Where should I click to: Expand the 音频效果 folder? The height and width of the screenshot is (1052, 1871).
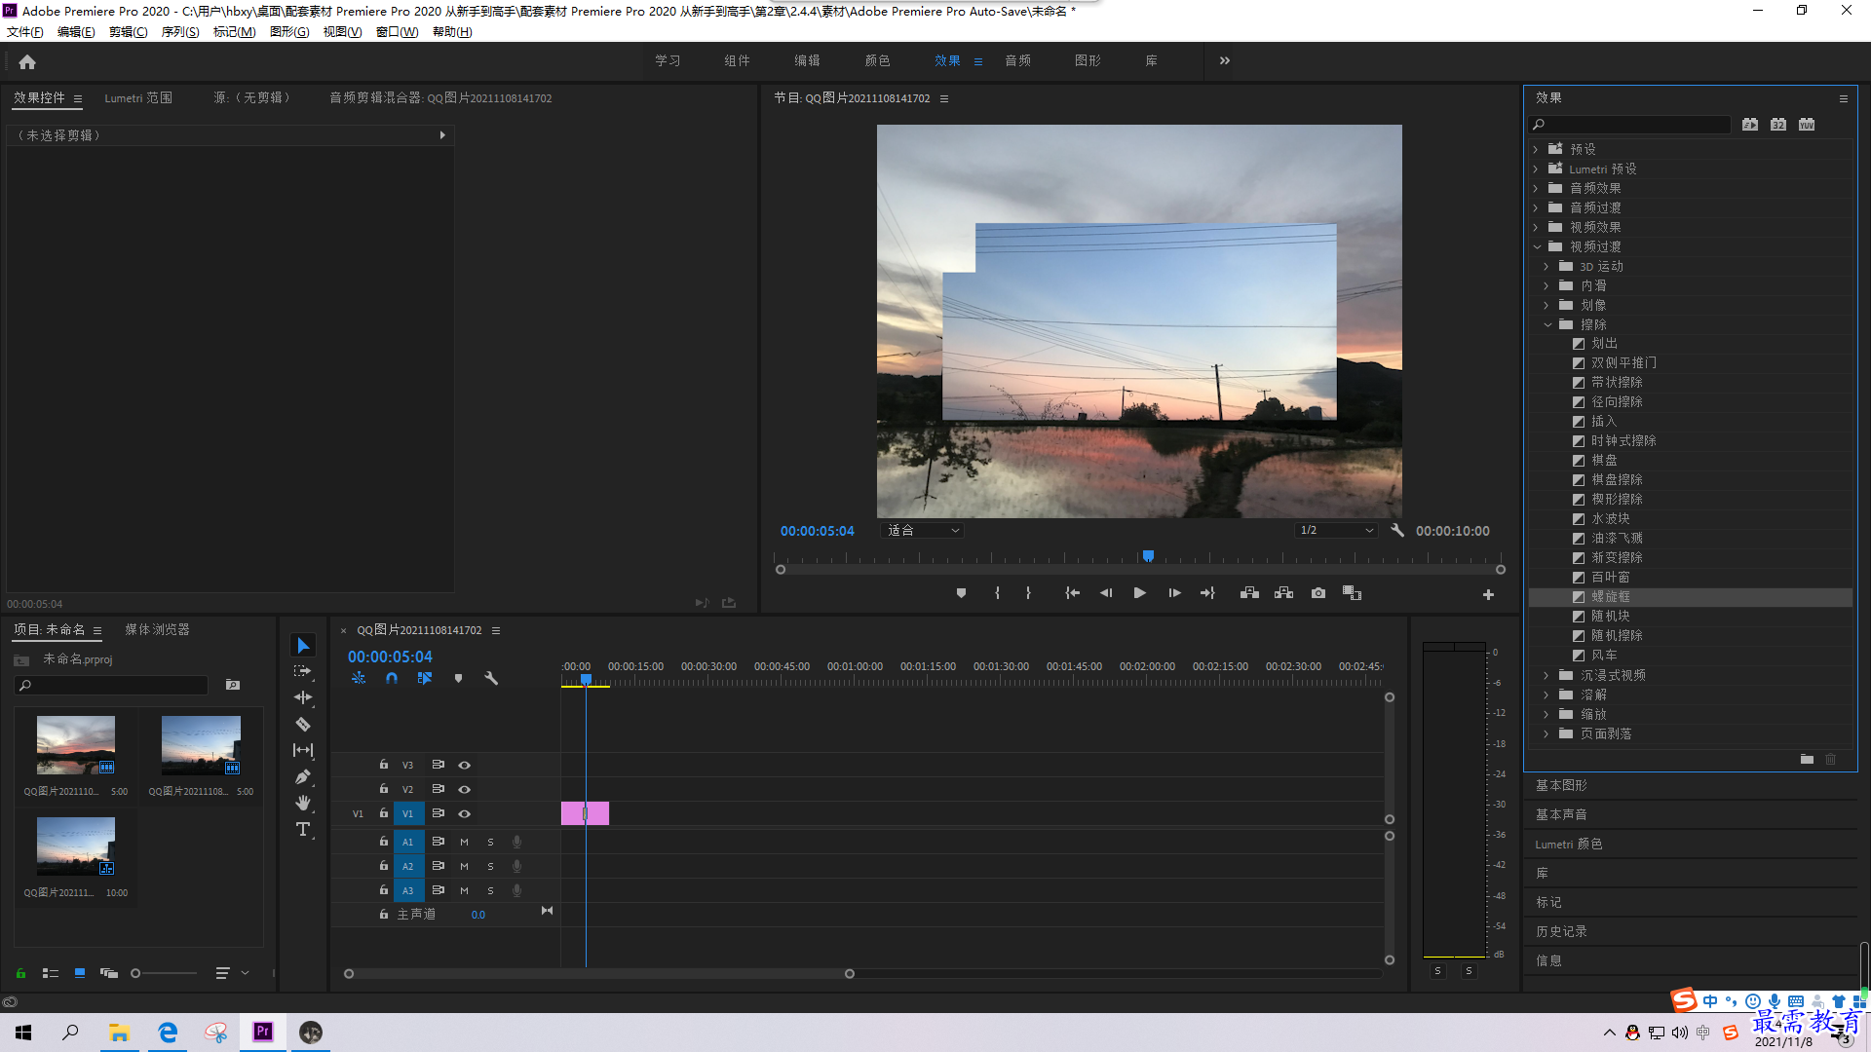[x=1536, y=189]
